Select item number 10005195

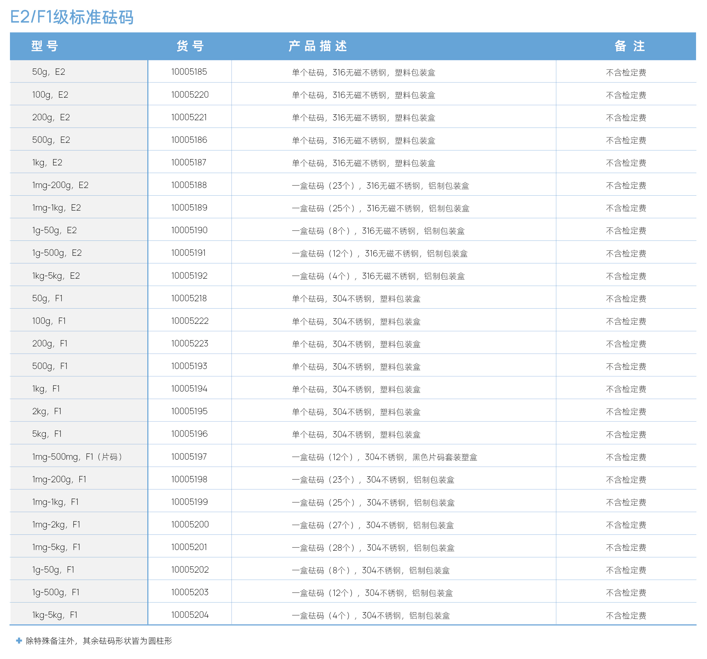pyautogui.click(x=189, y=411)
